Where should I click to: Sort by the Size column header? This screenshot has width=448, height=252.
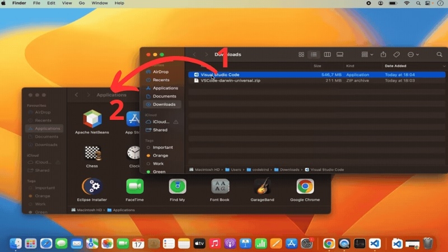(x=317, y=66)
